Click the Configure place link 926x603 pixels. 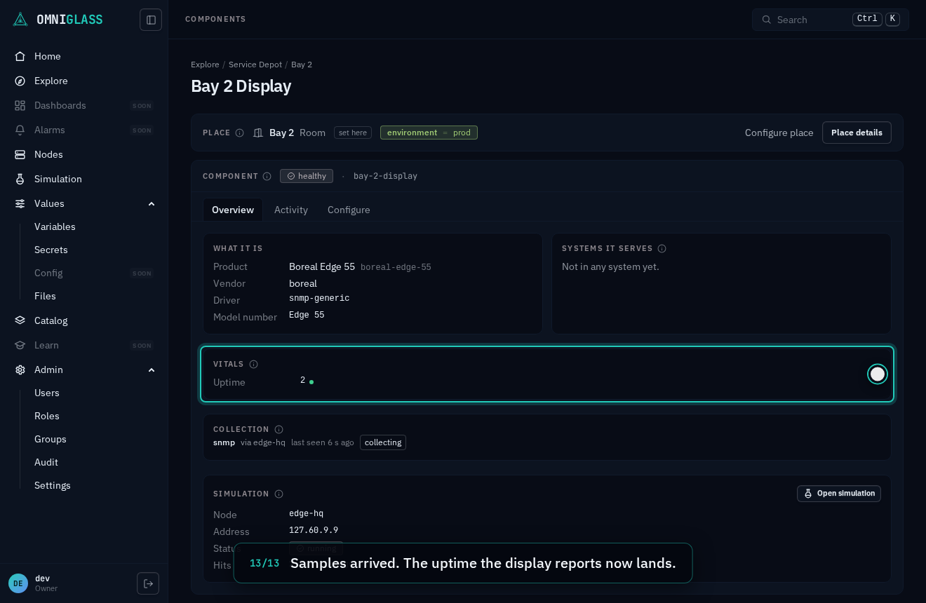[x=779, y=133]
